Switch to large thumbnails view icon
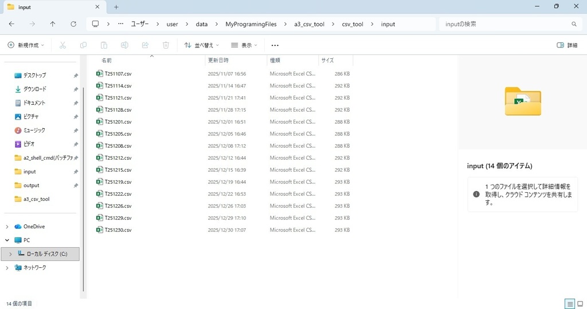The image size is (587, 309). [x=580, y=304]
